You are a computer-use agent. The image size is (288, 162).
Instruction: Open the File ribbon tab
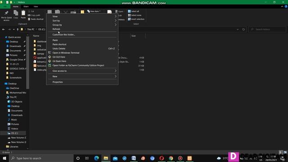click(5, 6)
